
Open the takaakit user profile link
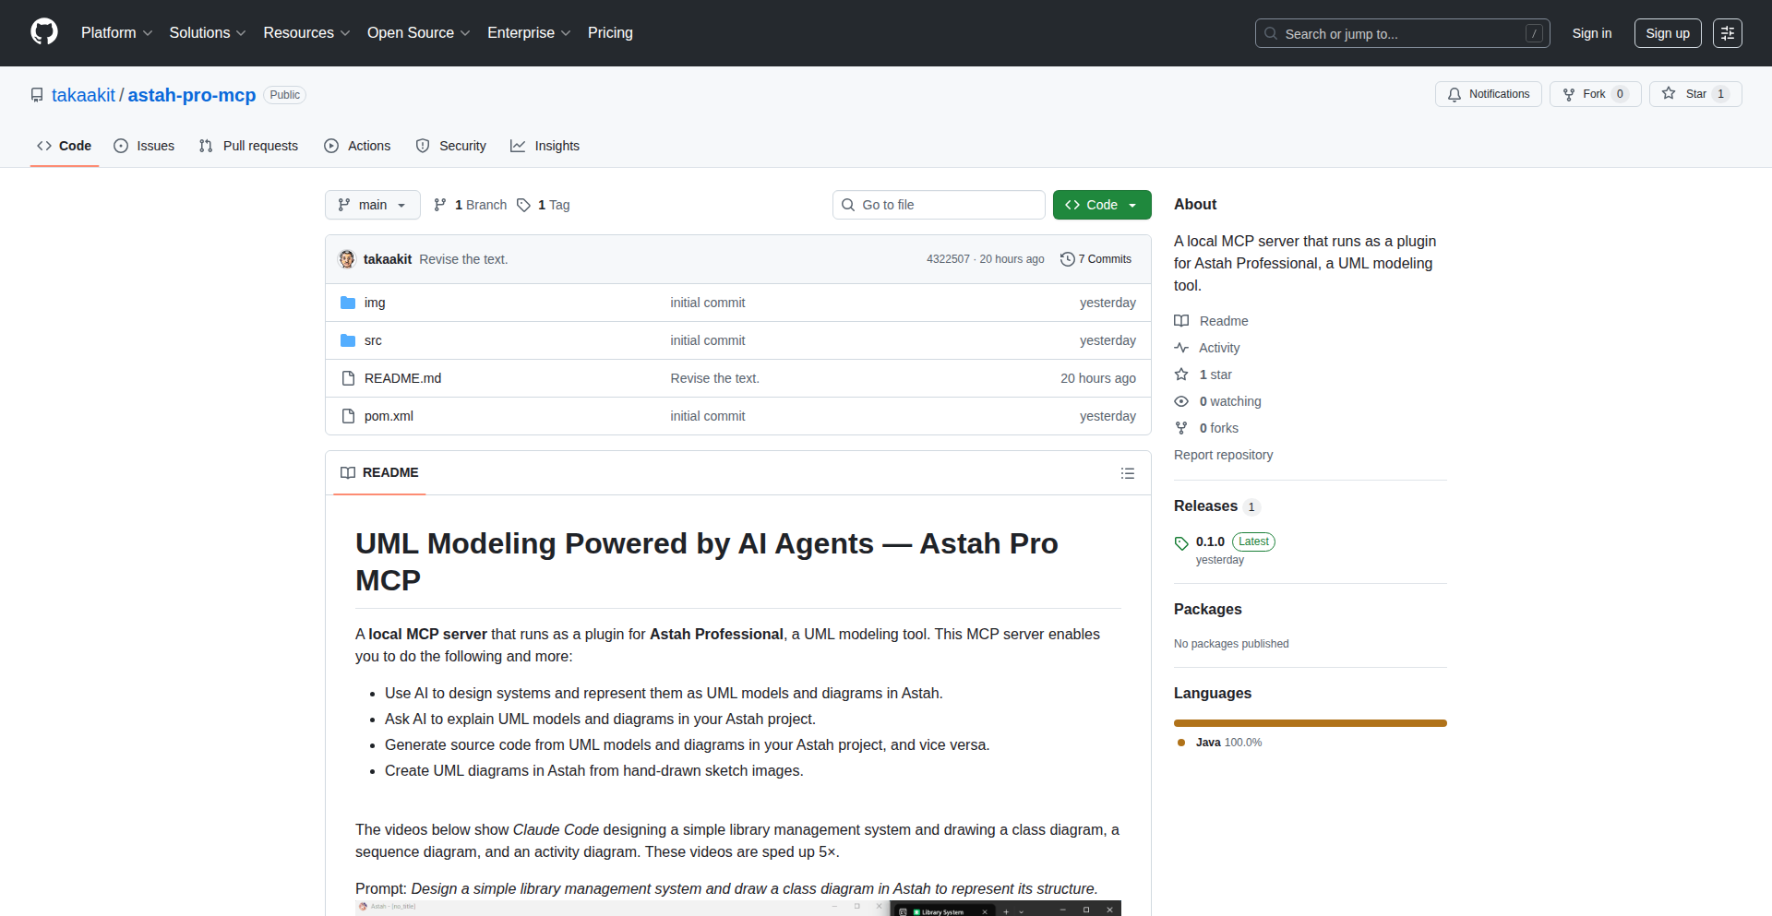pos(83,95)
